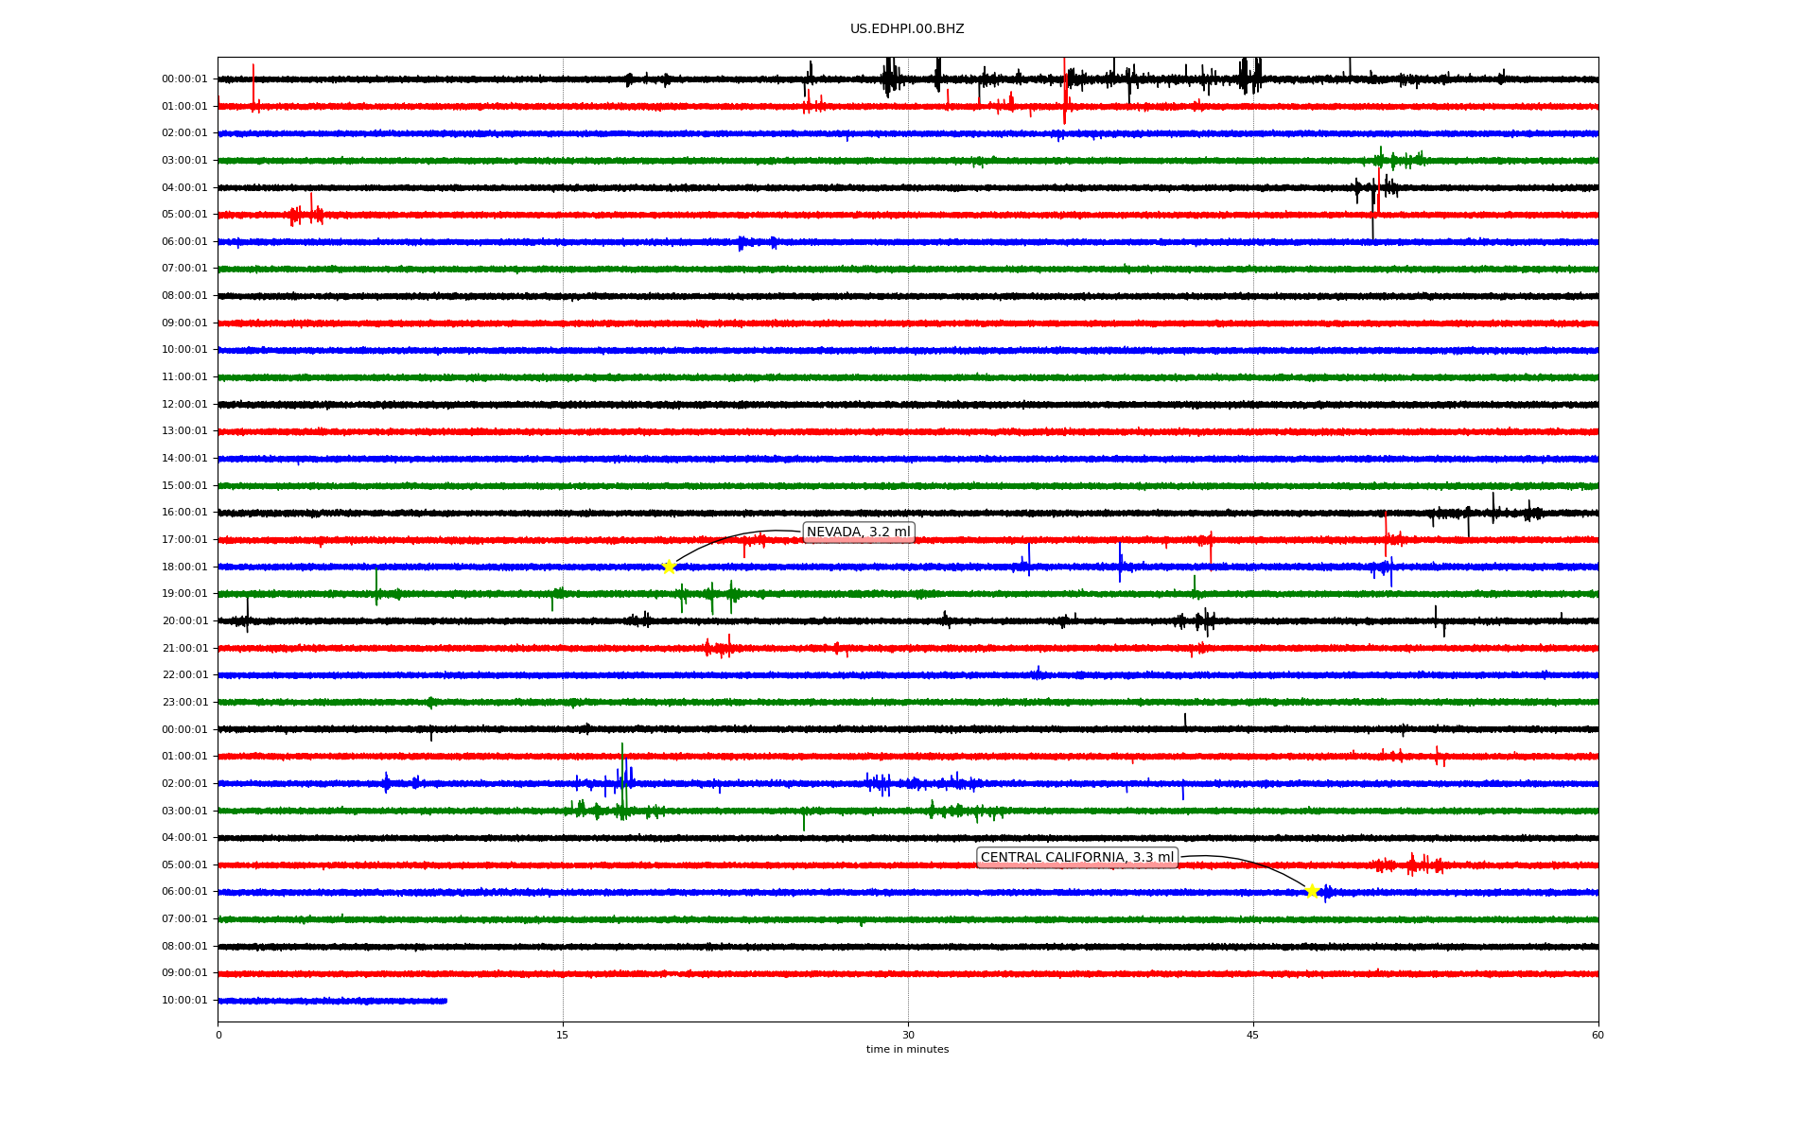Click the 08:00:01 label in upper half
The width and height of the screenshot is (1816, 1135).
click(x=184, y=296)
